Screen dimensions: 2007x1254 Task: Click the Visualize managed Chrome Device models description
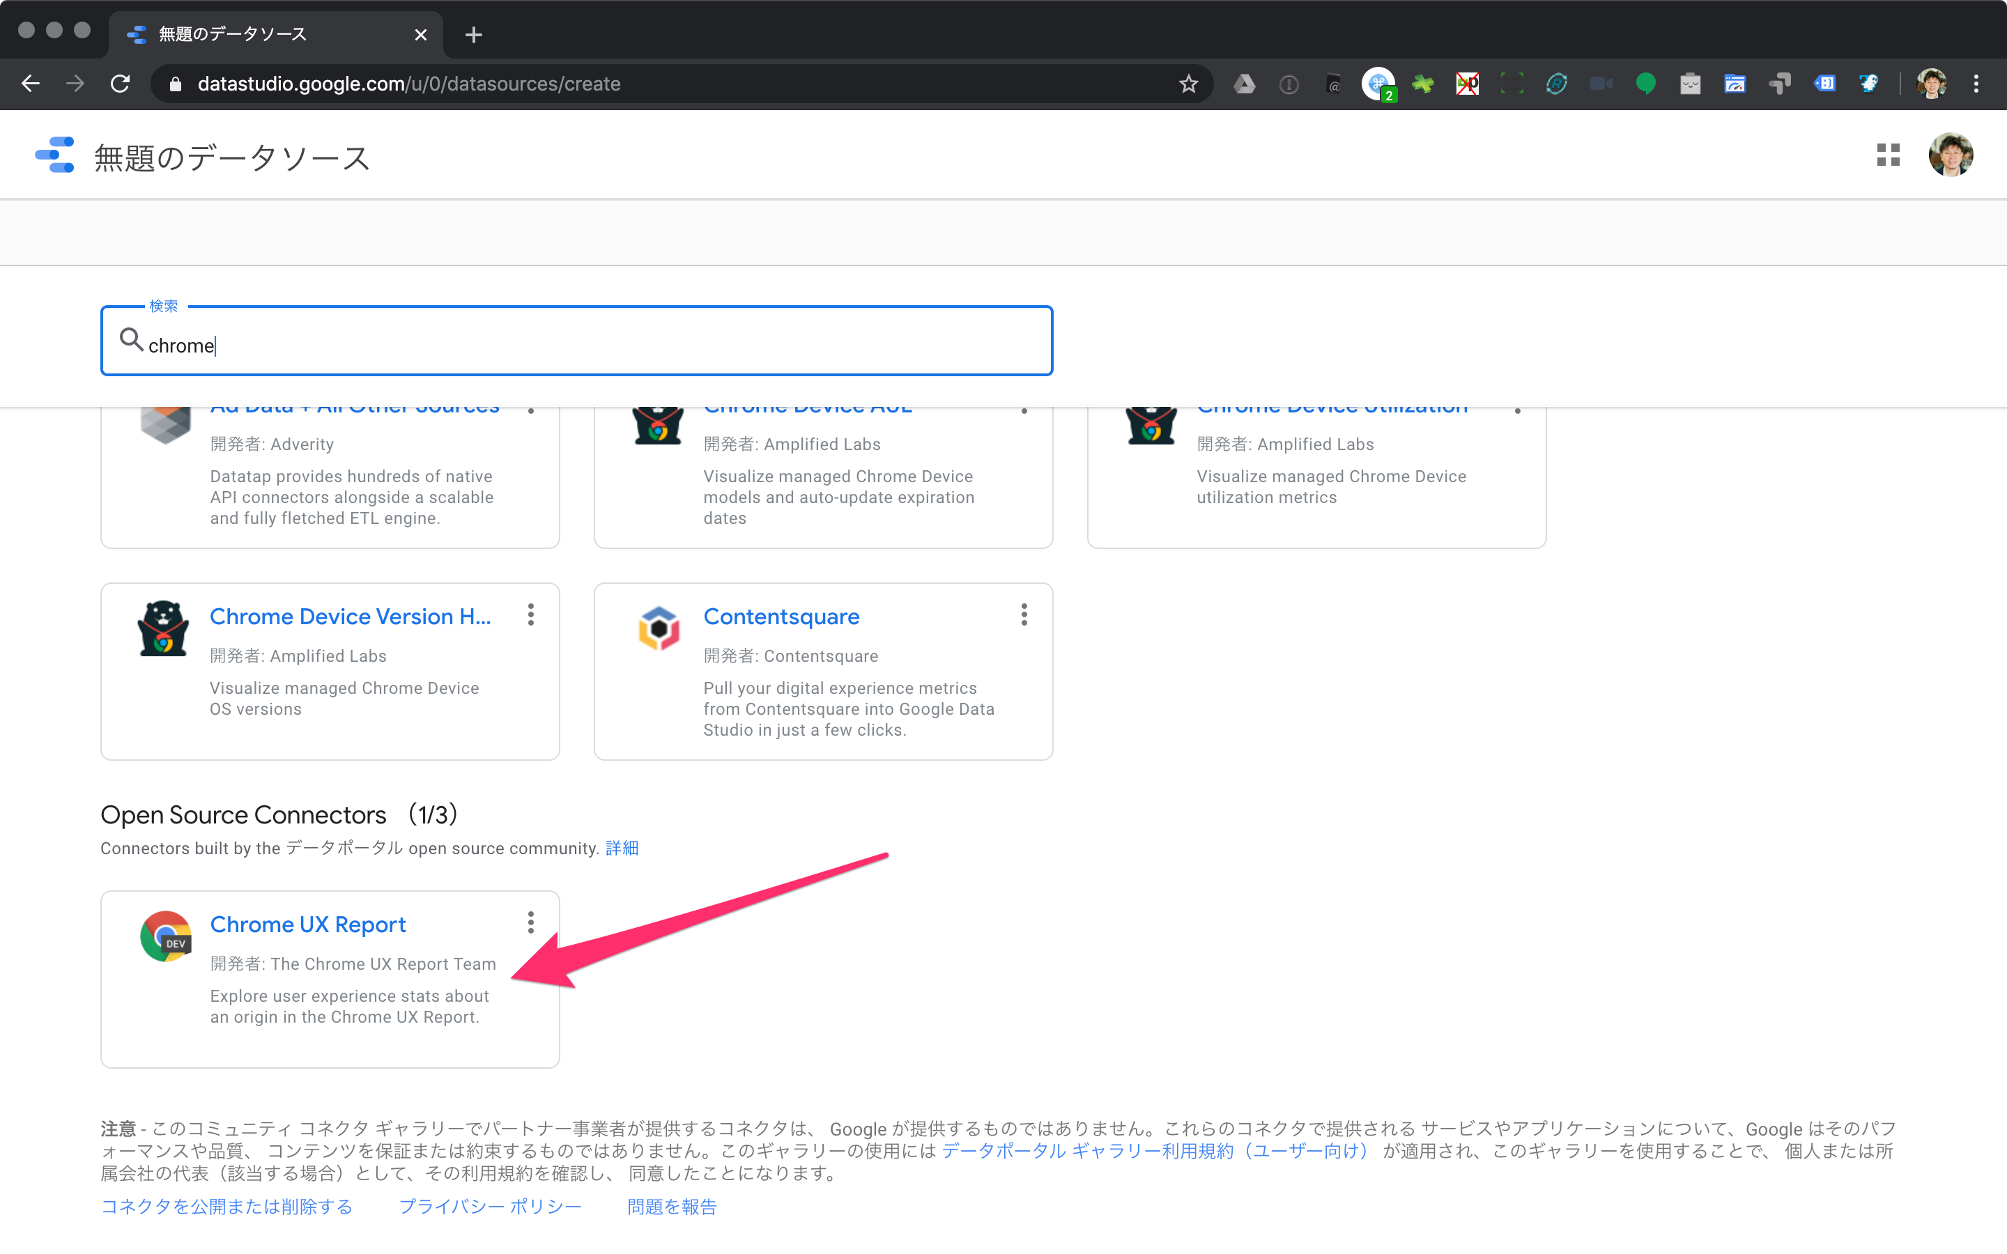[838, 497]
